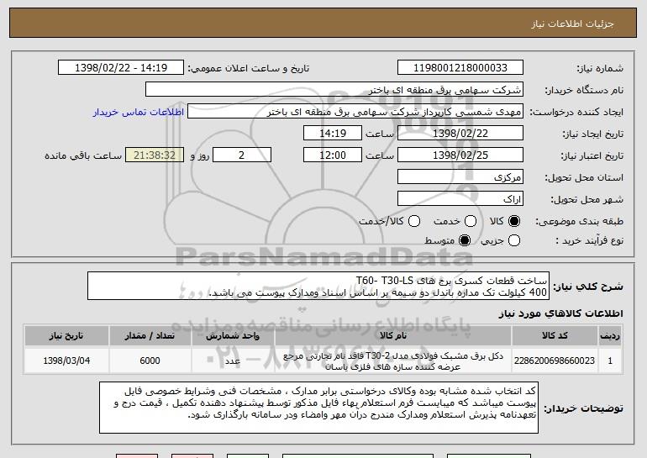Click the request creator field مهدی شمسی
Screen dimensions: 647x458
(355, 112)
